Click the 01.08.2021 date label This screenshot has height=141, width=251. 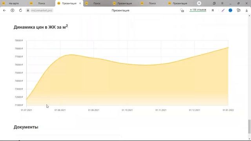coord(60,110)
